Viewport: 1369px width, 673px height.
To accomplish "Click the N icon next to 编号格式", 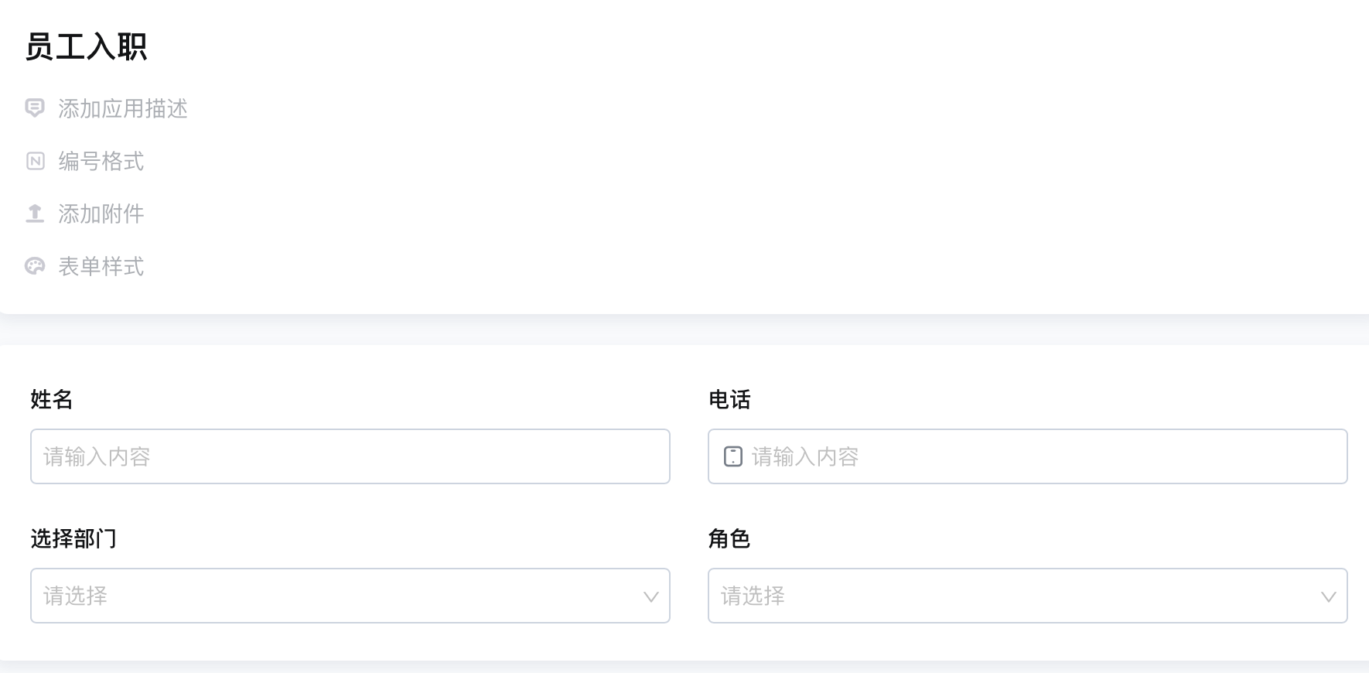I will 36,161.
